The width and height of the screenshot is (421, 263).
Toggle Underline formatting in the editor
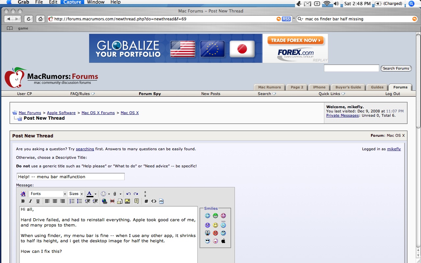(38, 201)
